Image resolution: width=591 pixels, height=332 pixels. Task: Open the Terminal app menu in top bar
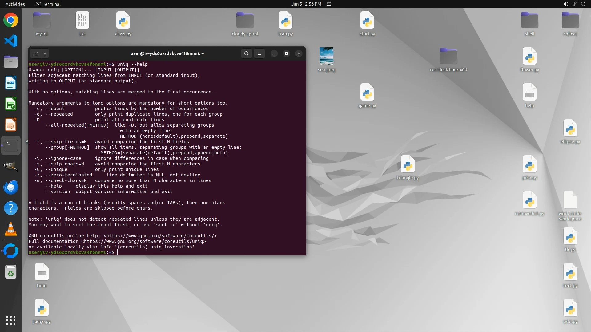coord(48,4)
